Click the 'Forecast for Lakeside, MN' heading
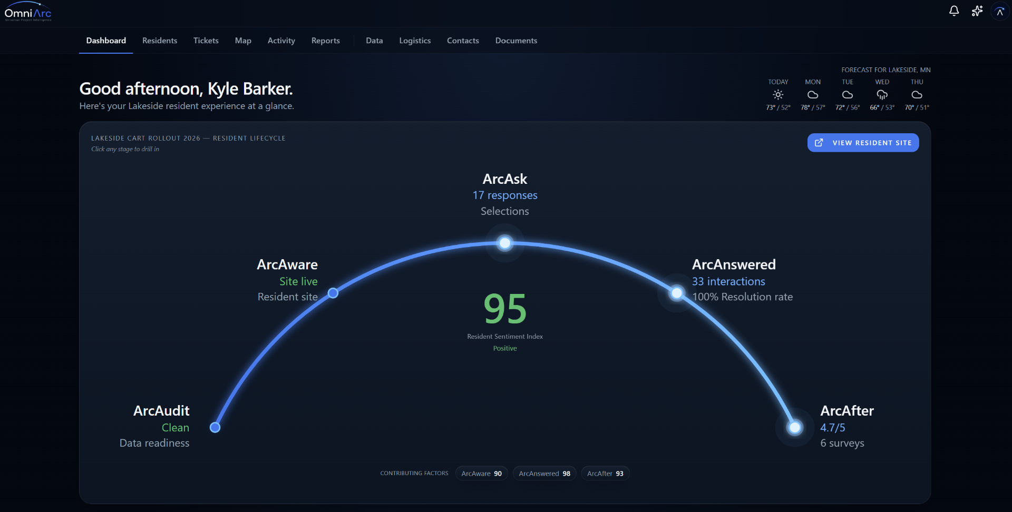 tap(886, 70)
